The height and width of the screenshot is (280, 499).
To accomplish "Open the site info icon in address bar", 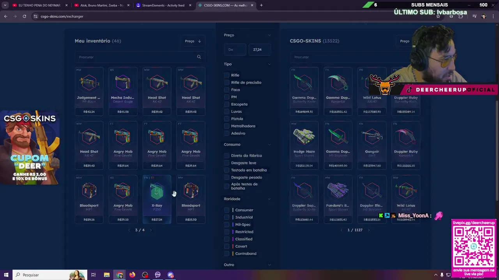I will [35, 16].
